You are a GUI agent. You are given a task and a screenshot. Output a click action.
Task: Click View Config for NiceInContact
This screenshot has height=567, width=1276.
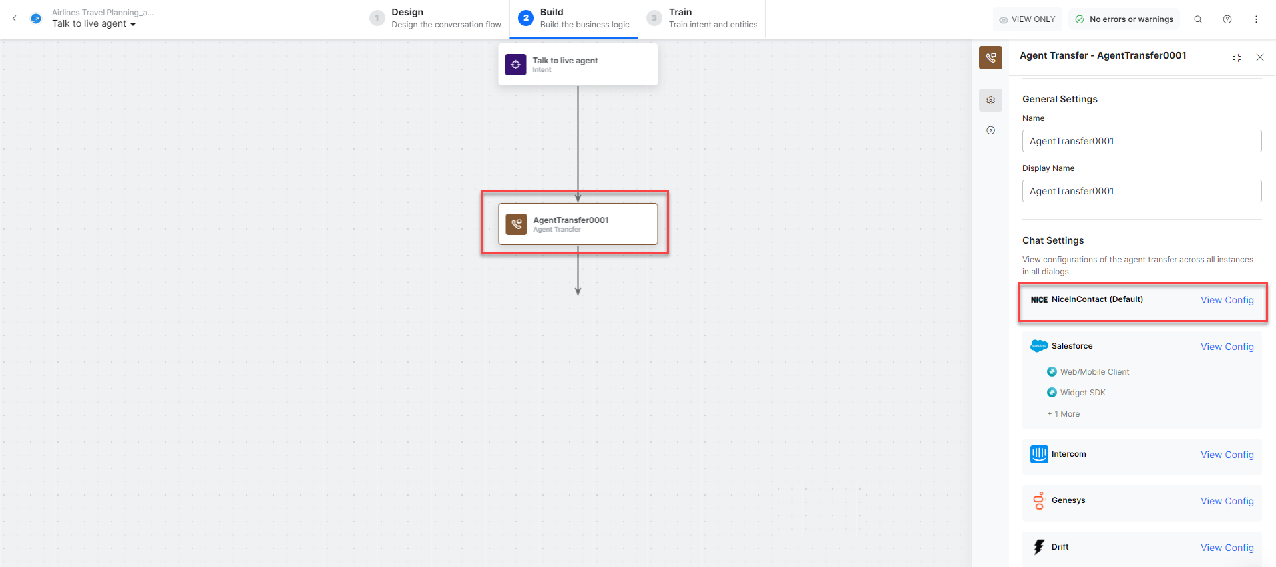coord(1227,300)
